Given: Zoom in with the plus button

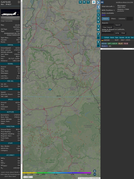Looking at the screenshot, I should tap(95, 171).
